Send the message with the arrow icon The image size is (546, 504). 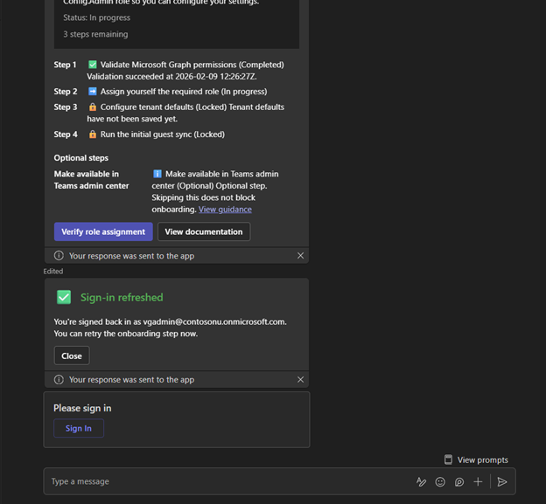(x=502, y=481)
